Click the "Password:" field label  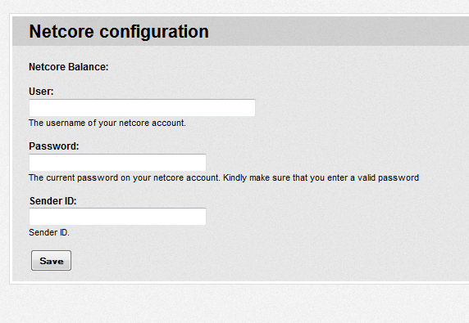coord(54,146)
